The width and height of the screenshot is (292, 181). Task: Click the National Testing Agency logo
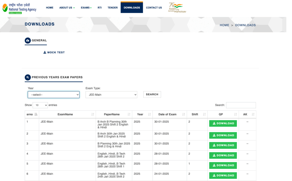[x=19, y=8]
